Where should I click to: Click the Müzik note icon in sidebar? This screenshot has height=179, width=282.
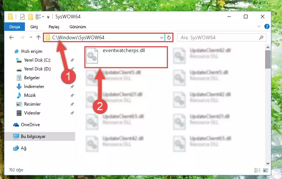(x=19, y=95)
